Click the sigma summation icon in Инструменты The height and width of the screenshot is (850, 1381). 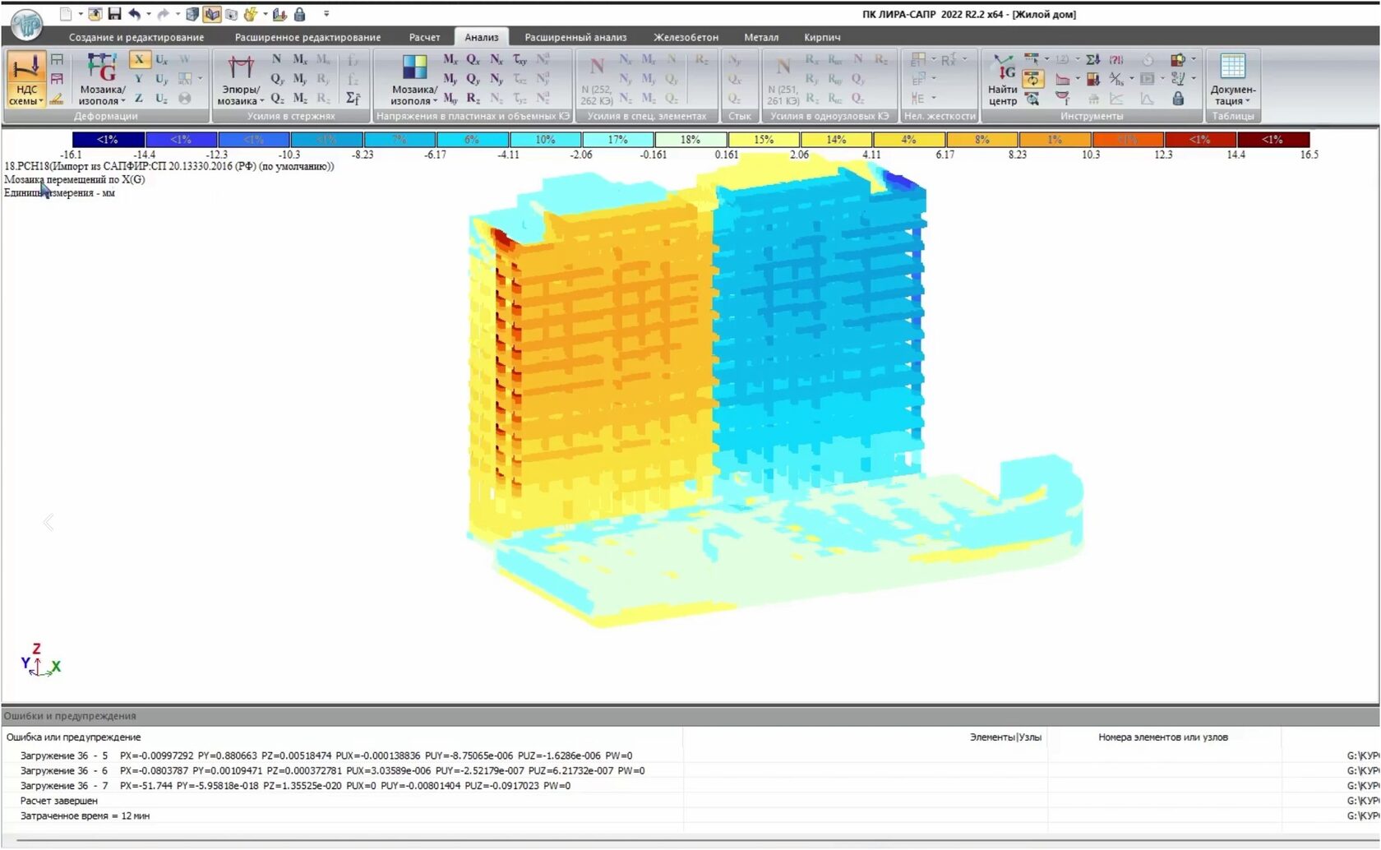coord(1092,59)
